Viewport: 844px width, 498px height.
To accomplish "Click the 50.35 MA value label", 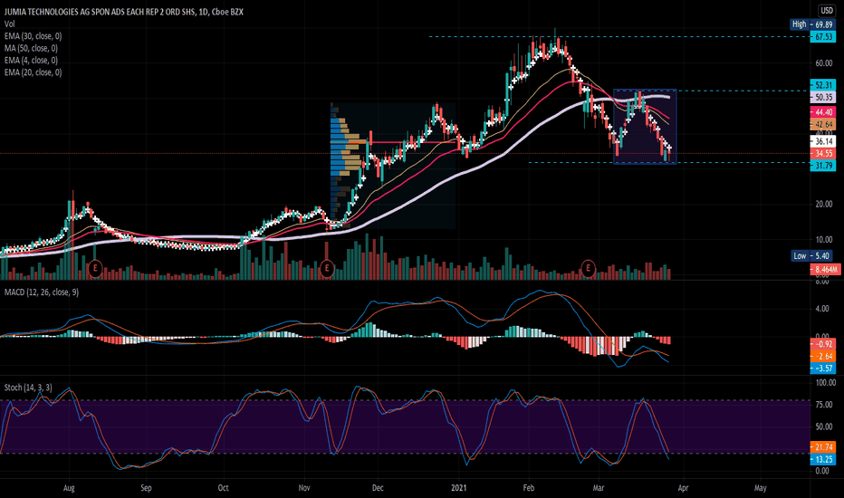I will pos(823,98).
